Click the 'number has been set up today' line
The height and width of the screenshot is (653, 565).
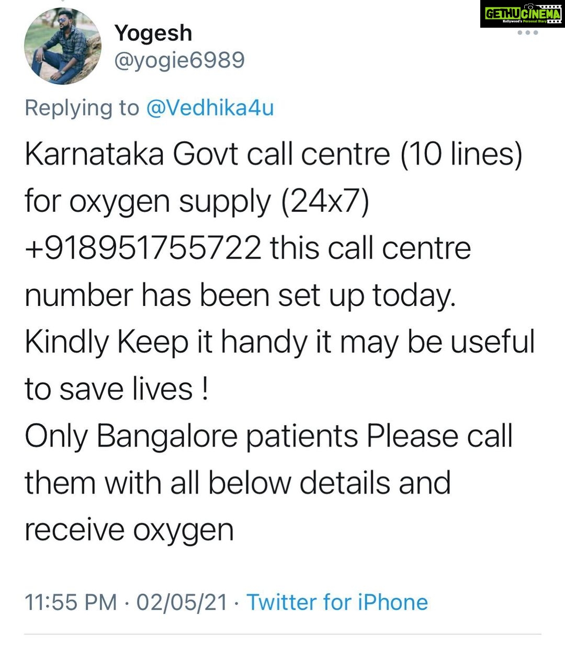[x=240, y=295]
